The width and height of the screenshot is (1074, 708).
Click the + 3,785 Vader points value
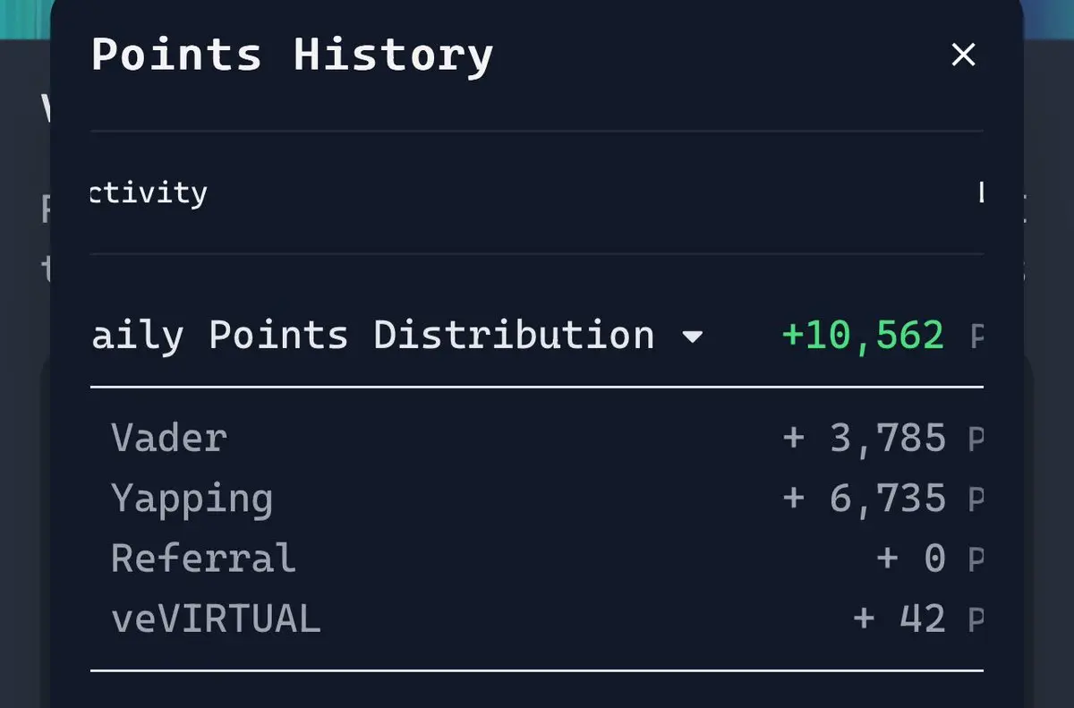pos(864,438)
